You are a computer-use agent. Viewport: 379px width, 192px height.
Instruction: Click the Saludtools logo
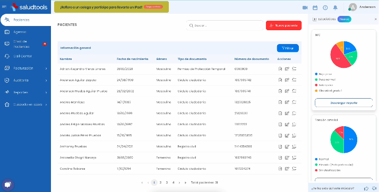point(29,7)
